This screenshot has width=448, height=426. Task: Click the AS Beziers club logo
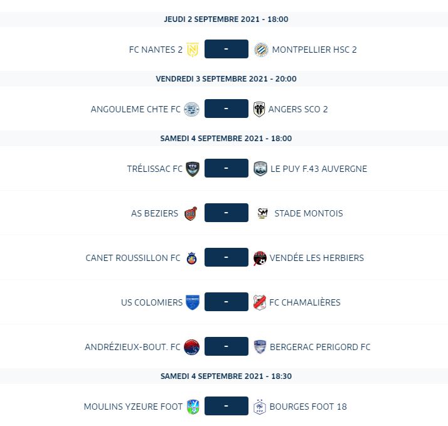point(191,213)
